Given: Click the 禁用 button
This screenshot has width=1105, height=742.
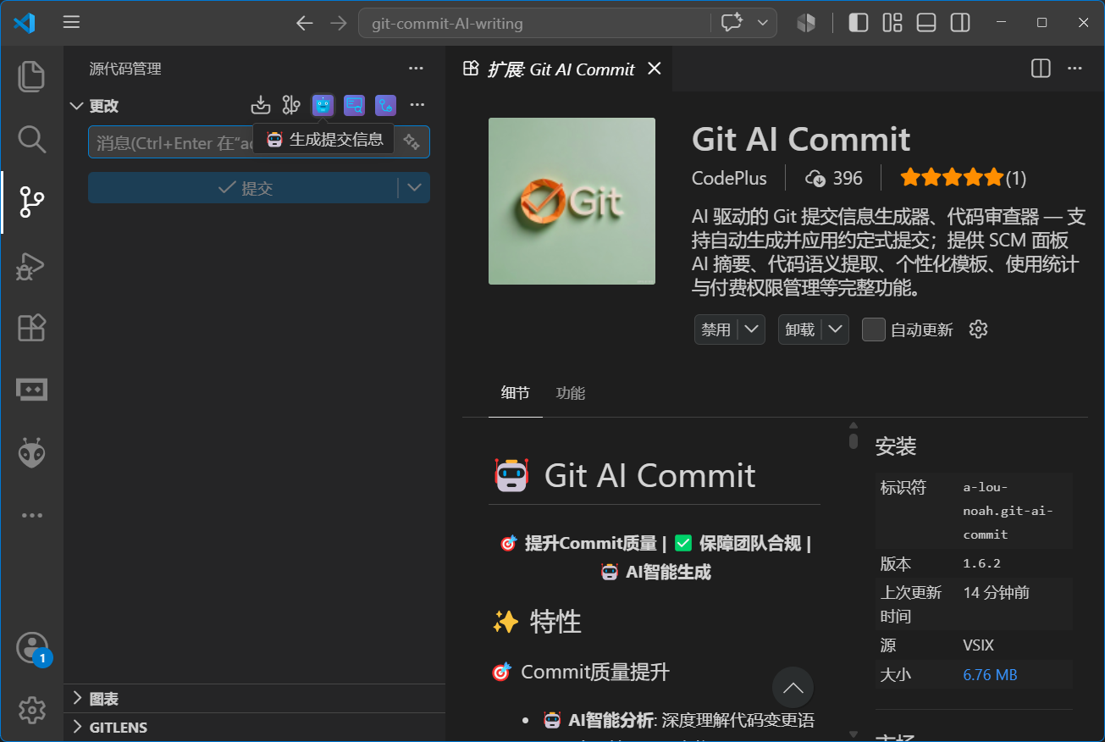Looking at the screenshot, I should 716,329.
